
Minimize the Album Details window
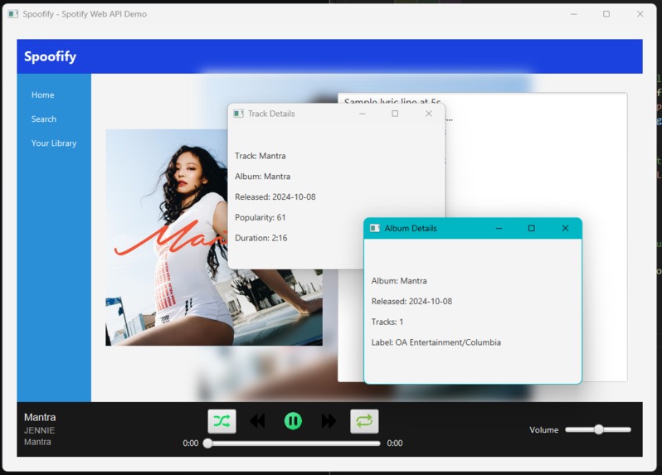(x=499, y=228)
